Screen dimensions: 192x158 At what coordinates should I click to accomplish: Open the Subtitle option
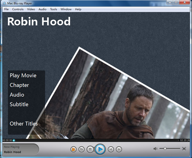(x=19, y=104)
